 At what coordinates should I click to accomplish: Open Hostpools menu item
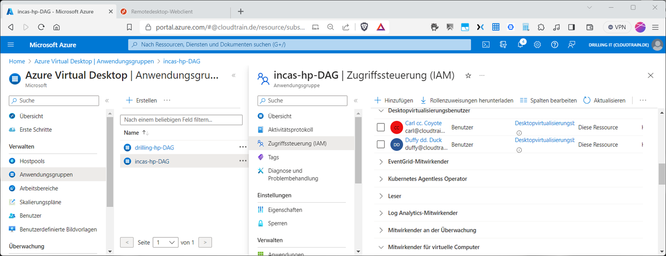click(x=32, y=161)
